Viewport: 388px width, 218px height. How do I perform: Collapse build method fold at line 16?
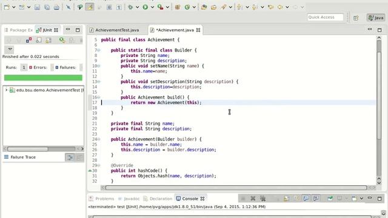99,97
